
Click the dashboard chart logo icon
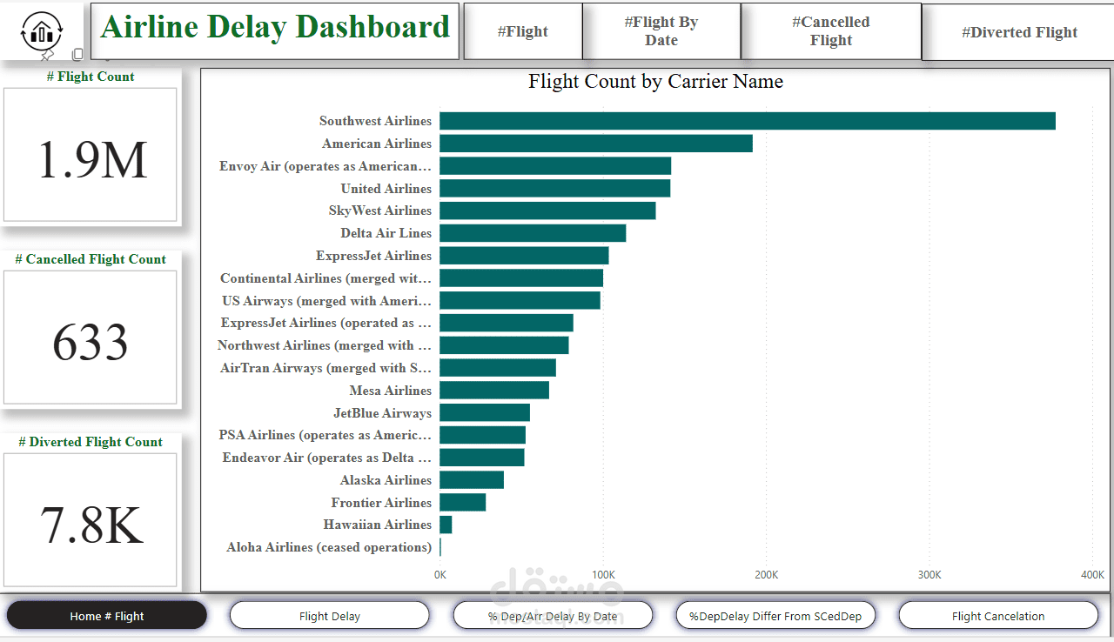[41, 30]
